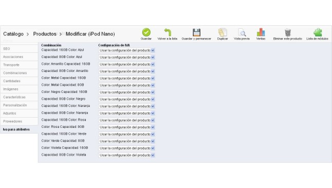Switch to the Asociaciones tab
The height and width of the screenshot is (188, 332).
click(19, 57)
